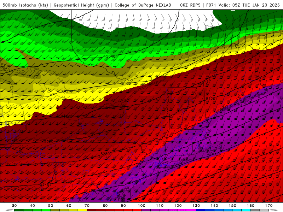Click the legend value 170

click(269, 206)
